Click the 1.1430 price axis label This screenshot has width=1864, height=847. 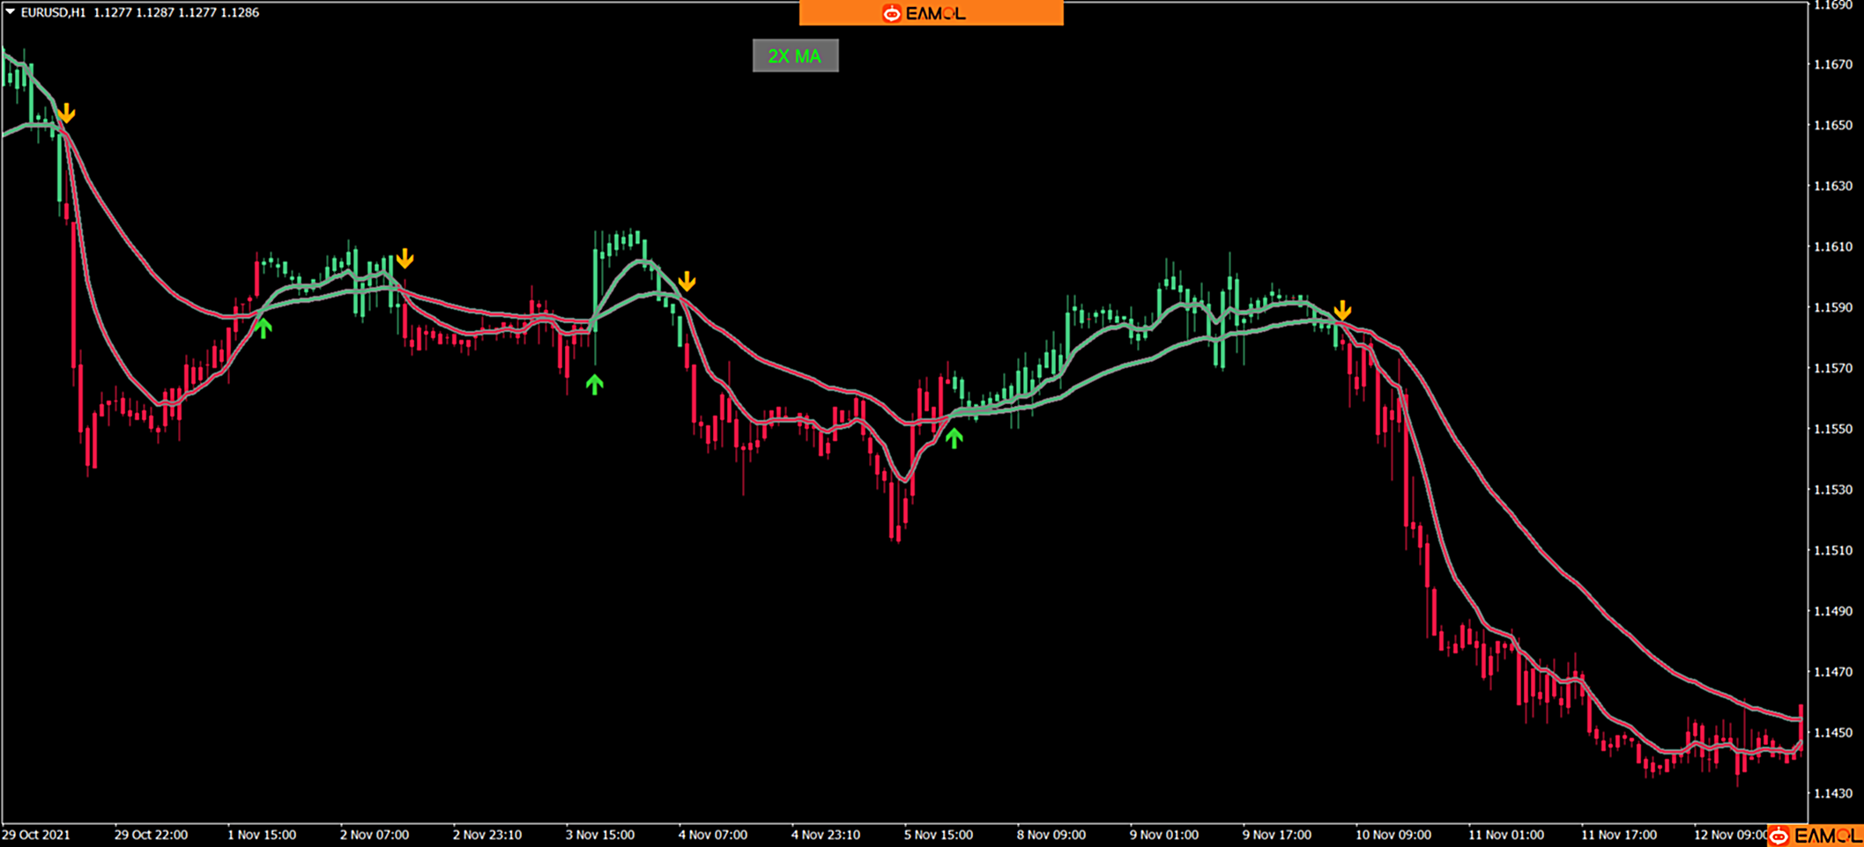pyautogui.click(x=1832, y=793)
